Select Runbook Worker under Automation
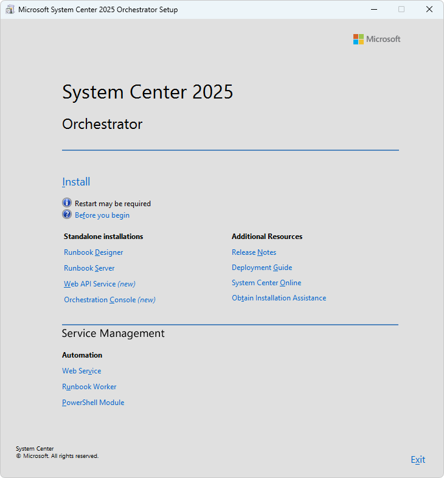 (x=89, y=387)
